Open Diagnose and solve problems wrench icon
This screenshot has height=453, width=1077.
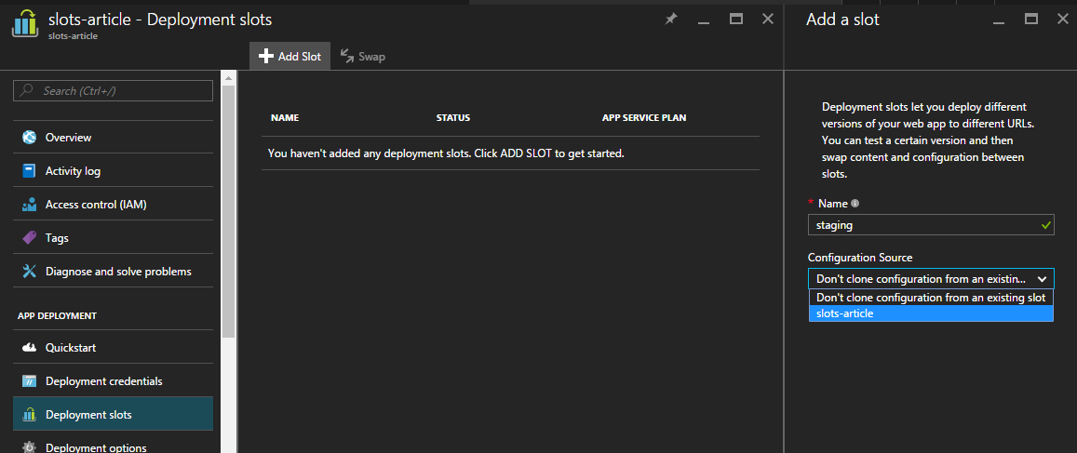pyautogui.click(x=29, y=272)
